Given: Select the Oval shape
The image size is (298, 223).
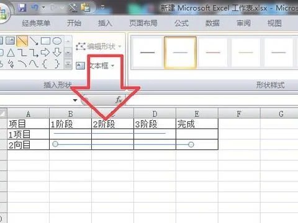Looking at the screenshot, I should pos(57,41).
